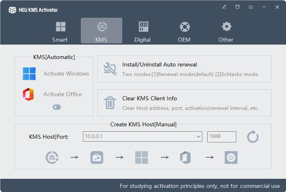Click the 'KMS[Automatic]' group heading

click(54, 57)
